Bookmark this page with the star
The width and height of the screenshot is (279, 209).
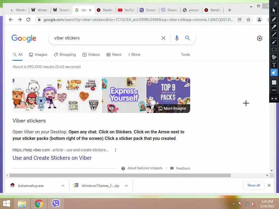click(248, 20)
